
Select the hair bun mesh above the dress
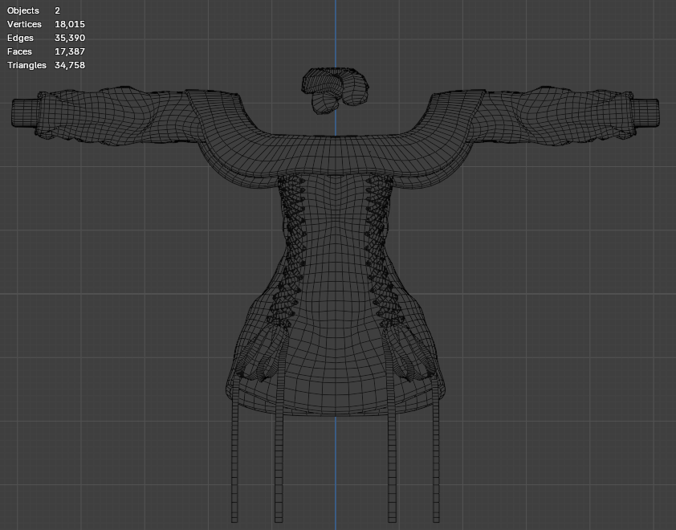(335, 91)
